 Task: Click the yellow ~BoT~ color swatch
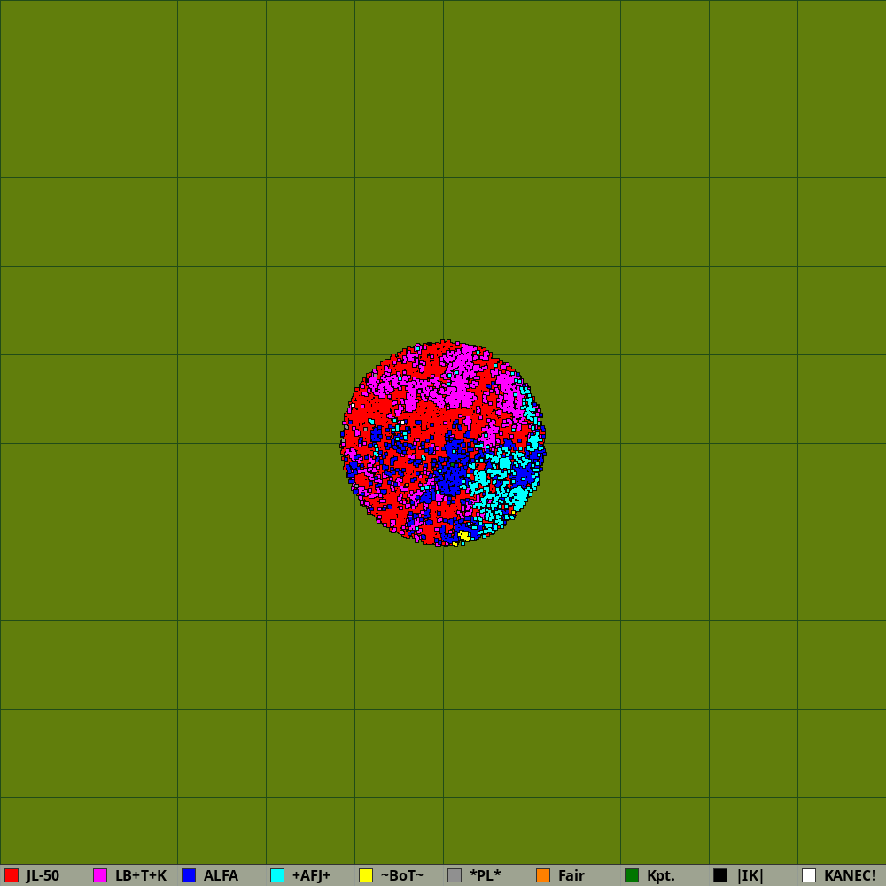point(366,875)
